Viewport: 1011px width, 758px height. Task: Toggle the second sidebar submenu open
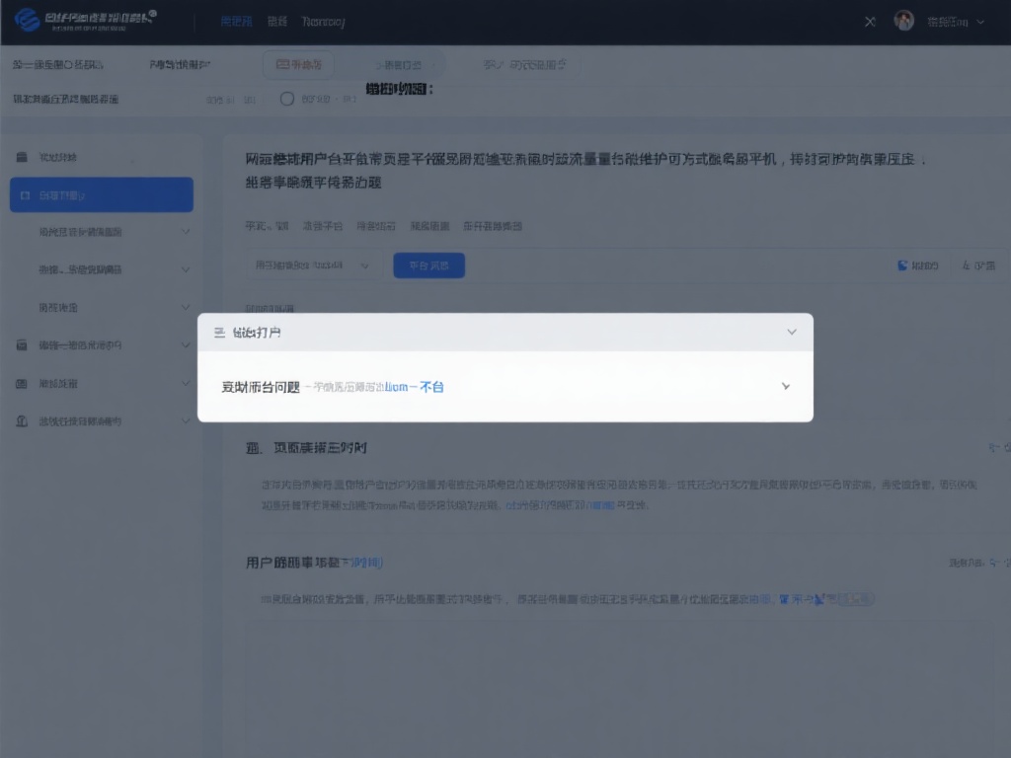(x=187, y=267)
